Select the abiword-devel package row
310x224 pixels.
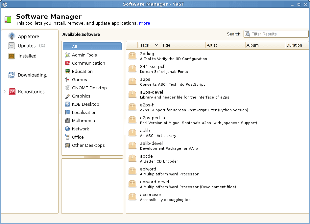pyautogui.click(x=217, y=184)
